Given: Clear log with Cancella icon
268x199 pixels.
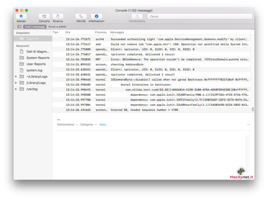Looking at the screenshot, I should 44,16.
